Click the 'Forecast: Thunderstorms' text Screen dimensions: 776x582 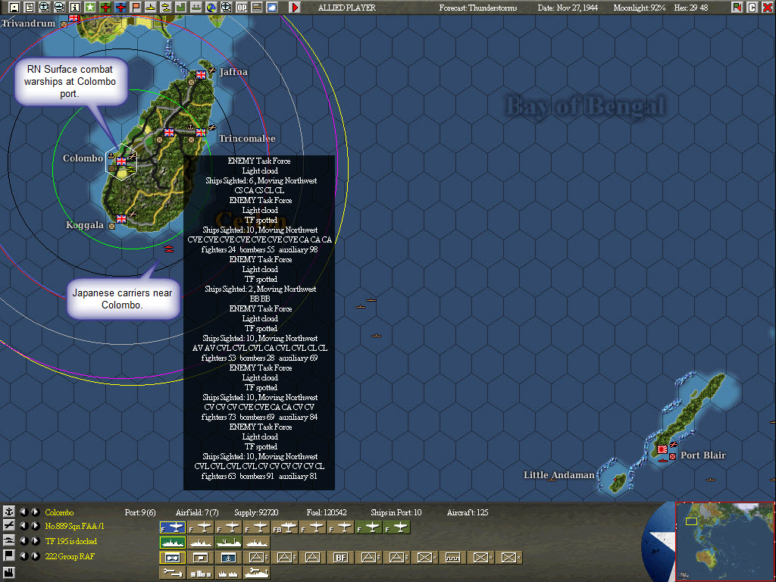click(477, 8)
